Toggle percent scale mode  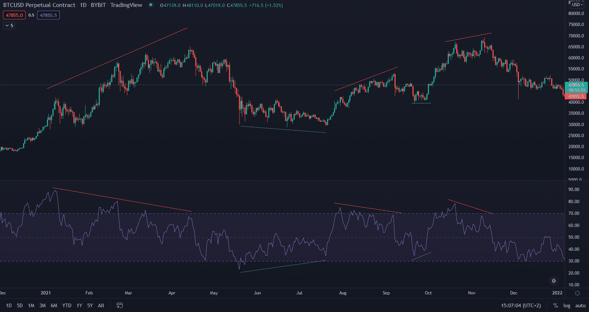pyautogui.click(x=556, y=305)
